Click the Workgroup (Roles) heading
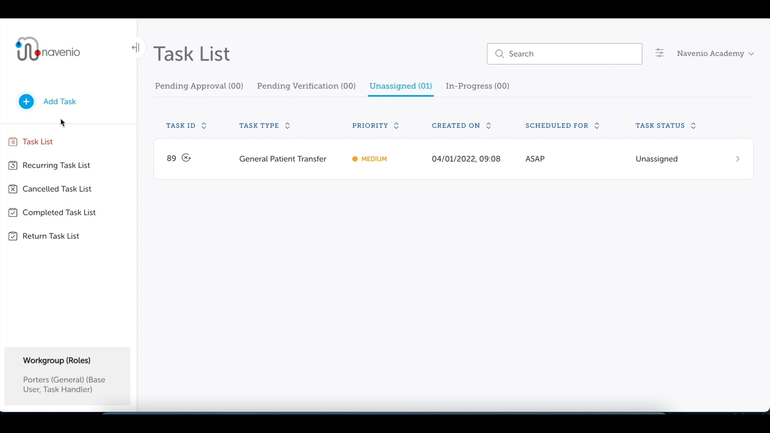 click(x=57, y=361)
